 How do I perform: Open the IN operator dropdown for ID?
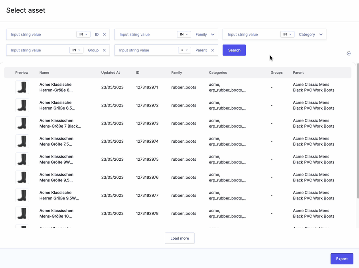click(83, 35)
